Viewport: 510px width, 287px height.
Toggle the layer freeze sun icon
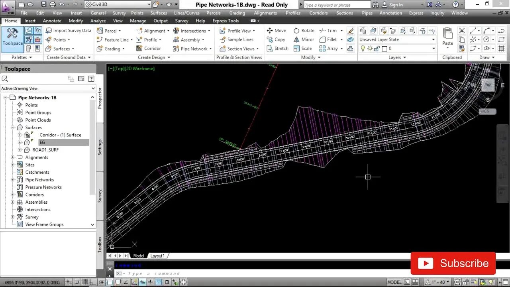(370, 49)
